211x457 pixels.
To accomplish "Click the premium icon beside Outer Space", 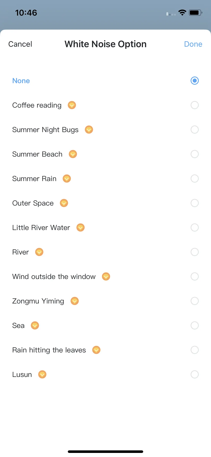I will (x=64, y=203).
